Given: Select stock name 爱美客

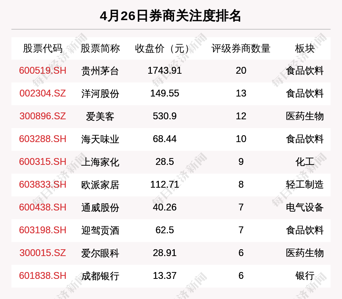Looking at the screenshot, I should (x=100, y=116).
